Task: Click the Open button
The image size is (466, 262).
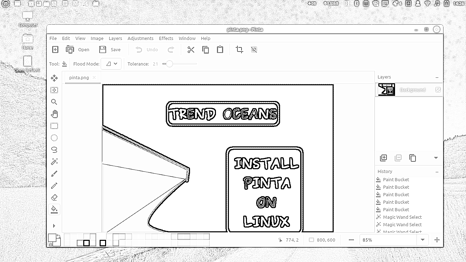Action: [x=77, y=50]
